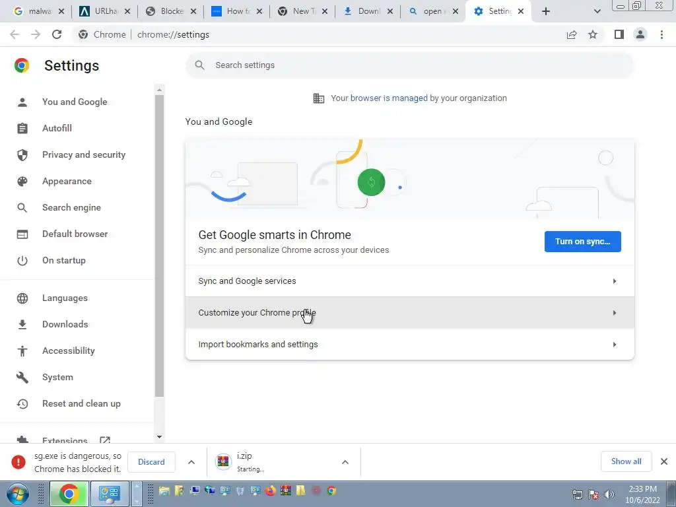
Task: Click the Turn on sync button
Action: click(x=582, y=242)
